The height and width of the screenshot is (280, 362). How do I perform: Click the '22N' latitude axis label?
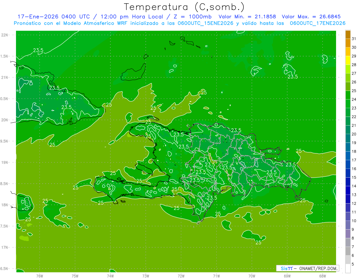[4, 35]
